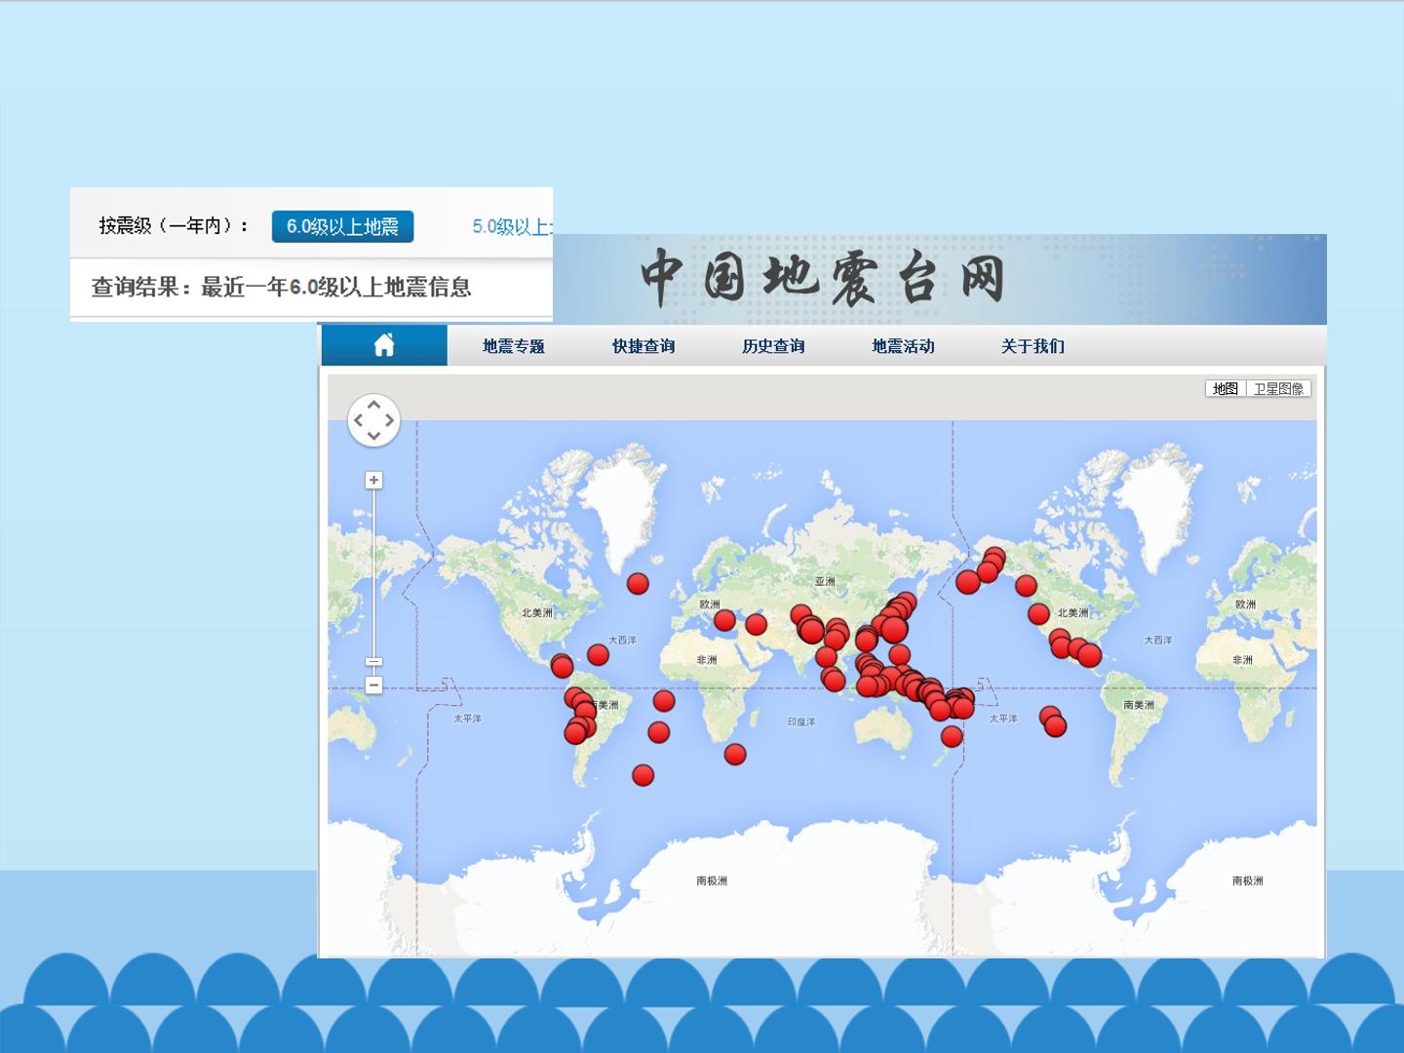This screenshot has width=1404, height=1053.
Task: Zoom out with the minus button
Action: 373,685
